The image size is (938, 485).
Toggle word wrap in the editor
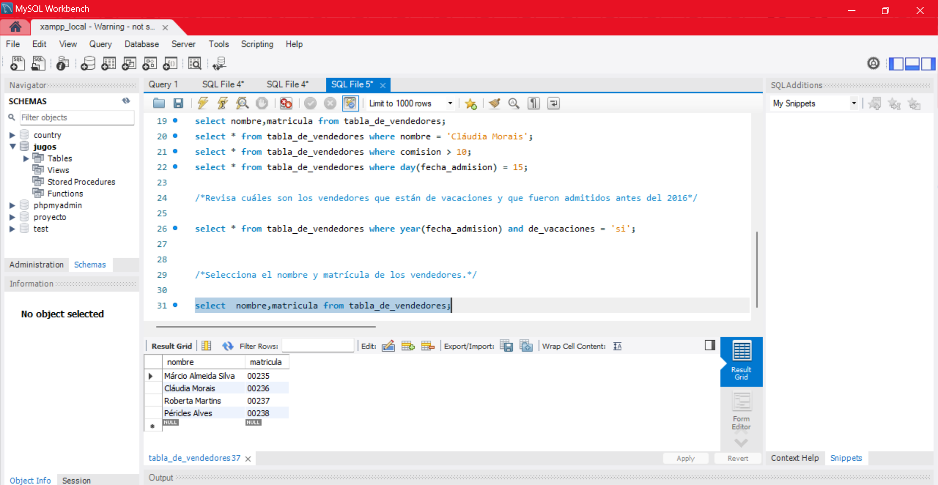[554, 103]
